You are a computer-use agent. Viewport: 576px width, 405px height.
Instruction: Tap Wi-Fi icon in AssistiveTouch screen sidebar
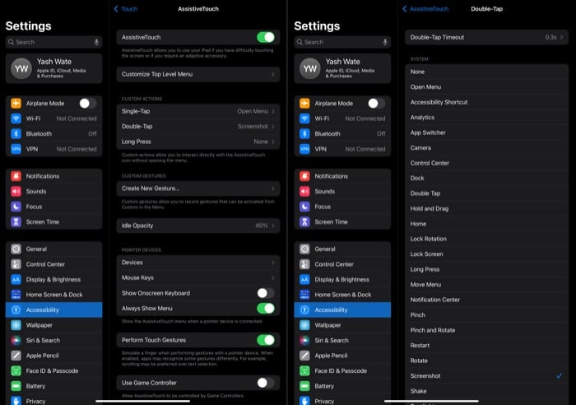16,119
